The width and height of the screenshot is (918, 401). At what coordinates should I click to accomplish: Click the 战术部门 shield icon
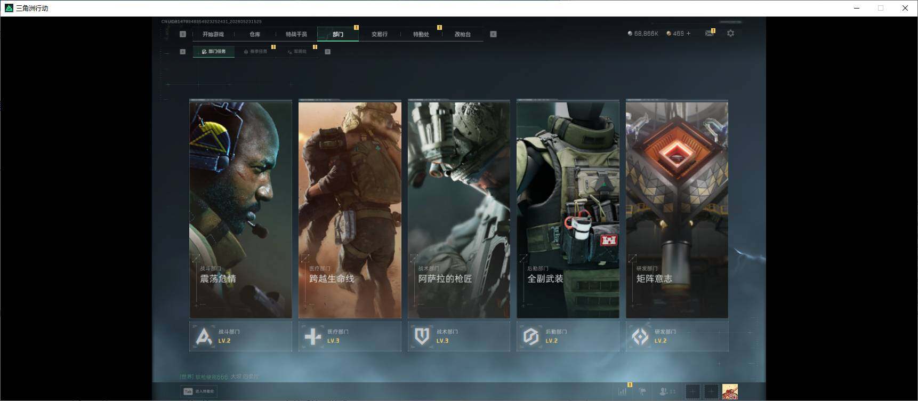click(x=422, y=336)
